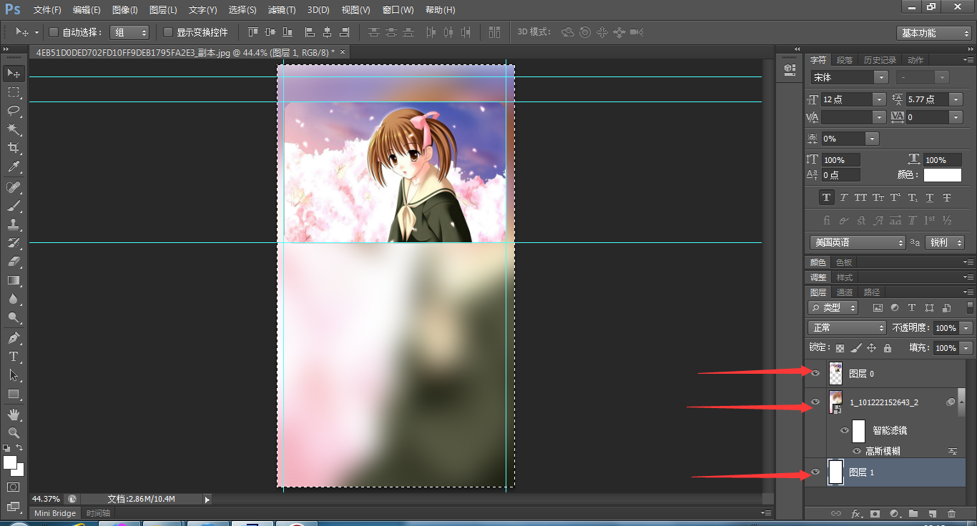
Task: Select the Eraser tool
Action: pos(14,262)
